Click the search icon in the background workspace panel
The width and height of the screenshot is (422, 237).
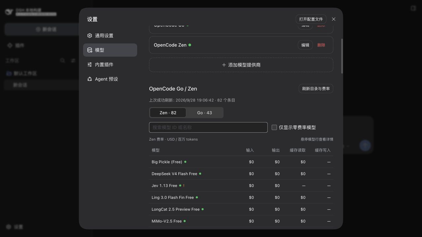click(62, 61)
